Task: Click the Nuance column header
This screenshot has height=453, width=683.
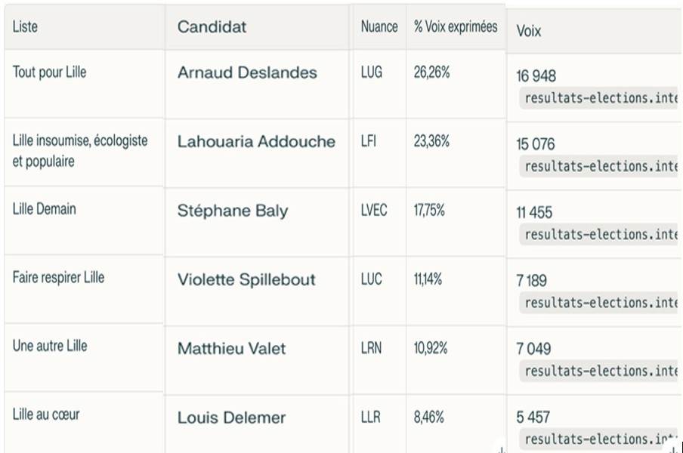Action: 379,27
